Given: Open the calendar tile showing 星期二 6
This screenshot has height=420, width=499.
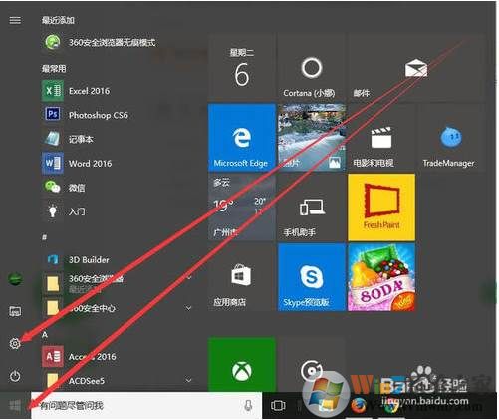Looking at the screenshot, I should [x=242, y=67].
